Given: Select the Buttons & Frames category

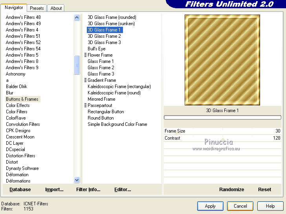Looking at the screenshot, I should [22, 99].
